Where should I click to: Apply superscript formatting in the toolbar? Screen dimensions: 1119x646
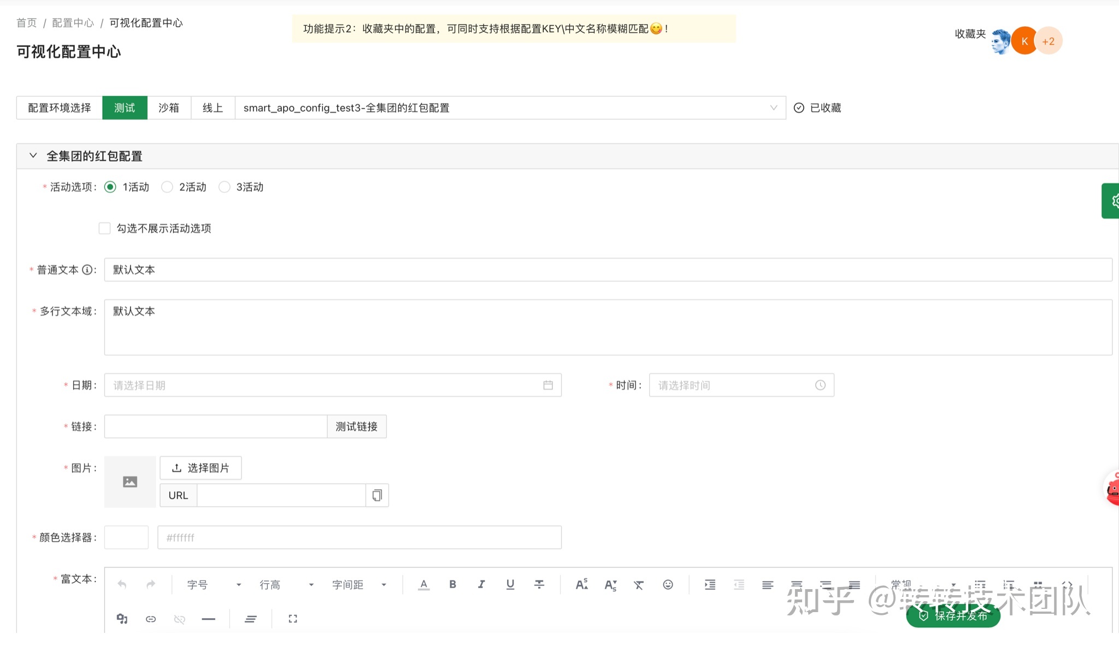582,584
